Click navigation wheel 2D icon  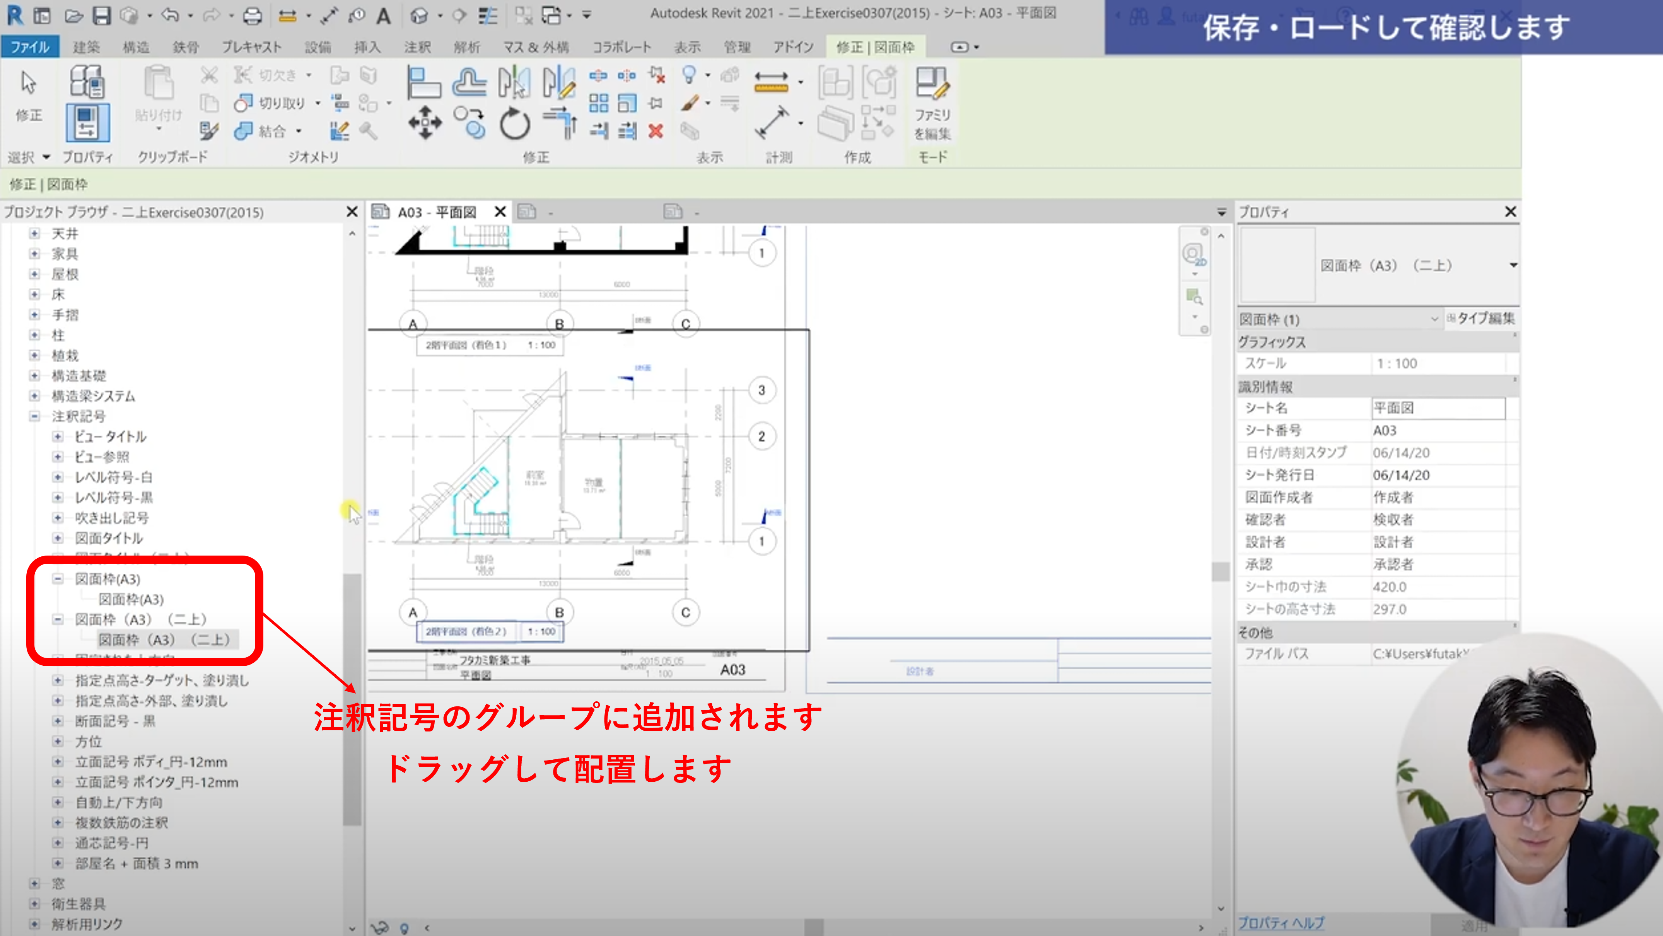coord(1193,254)
